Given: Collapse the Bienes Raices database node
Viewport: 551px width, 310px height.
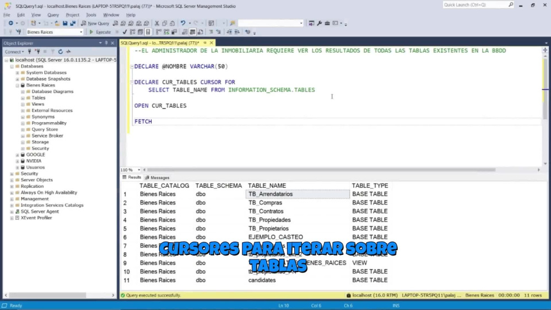Looking at the screenshot, I should (17, 85).
